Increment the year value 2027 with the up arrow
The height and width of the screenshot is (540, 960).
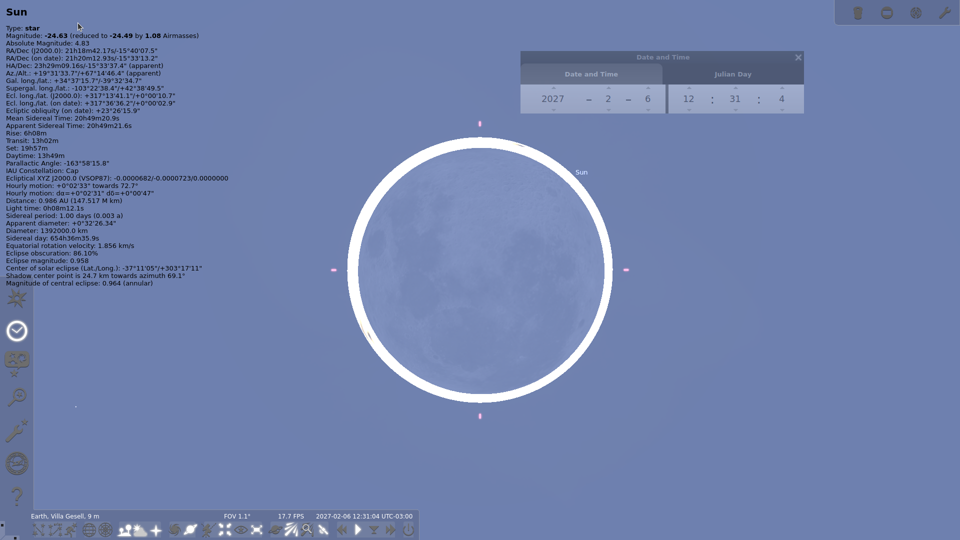pos(553,88)
